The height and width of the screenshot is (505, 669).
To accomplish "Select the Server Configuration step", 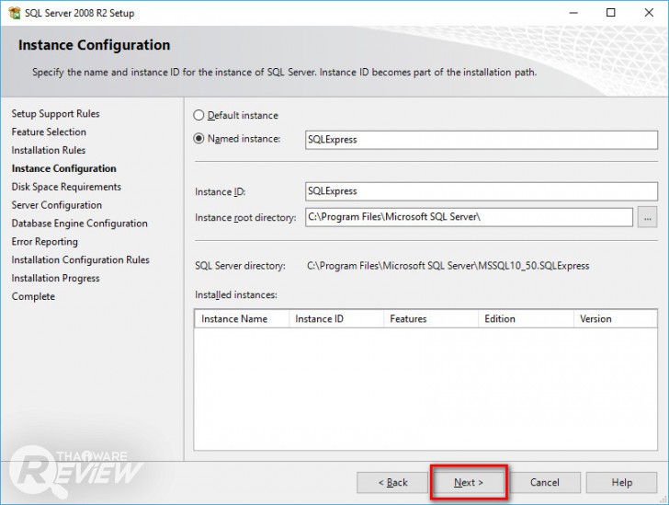I will coord(57,205).
